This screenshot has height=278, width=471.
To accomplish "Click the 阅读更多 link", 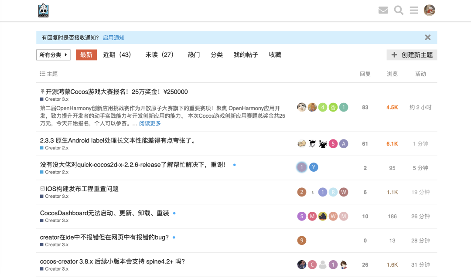I will (150, 123).
